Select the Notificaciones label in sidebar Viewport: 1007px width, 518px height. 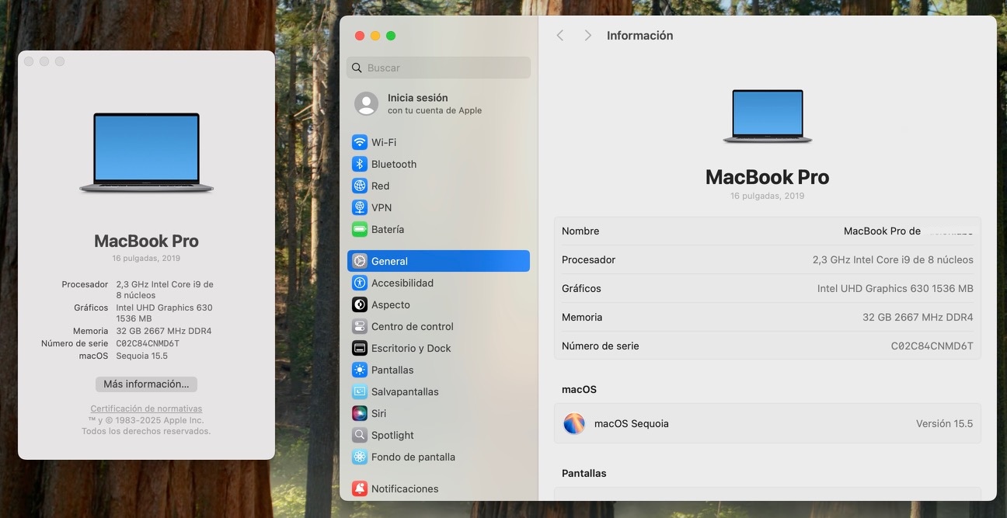tap(405, 488)
